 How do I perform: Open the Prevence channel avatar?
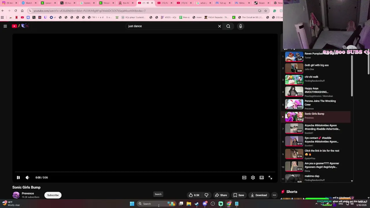(16, 195)
